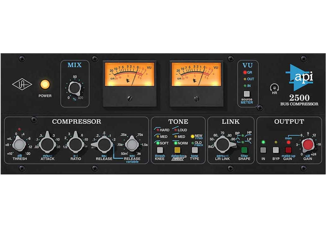Click the percent L/R LINK knob

222,144
